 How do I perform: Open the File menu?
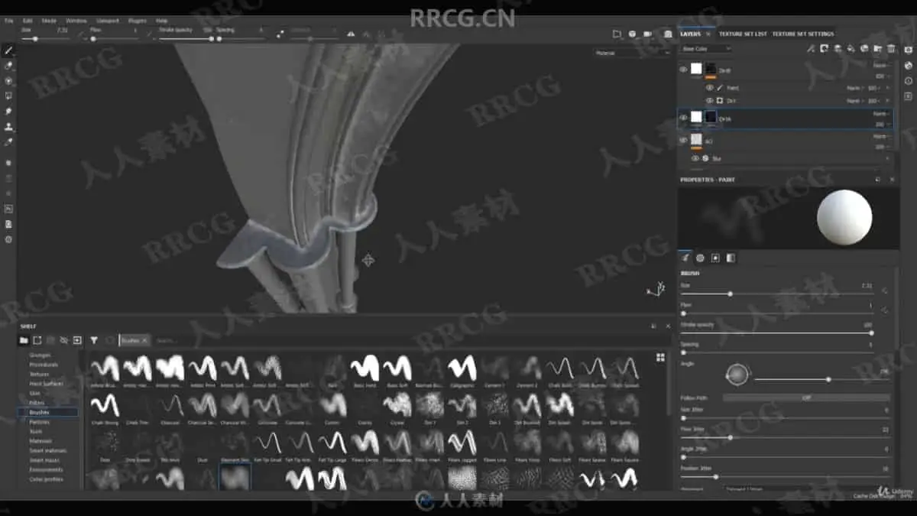coord(9,21)
